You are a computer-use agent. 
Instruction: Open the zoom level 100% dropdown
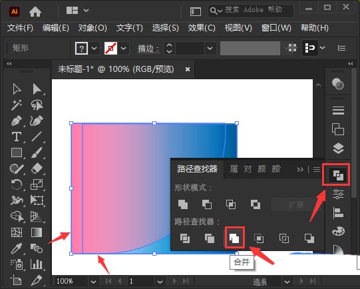(x=93, y=282)
